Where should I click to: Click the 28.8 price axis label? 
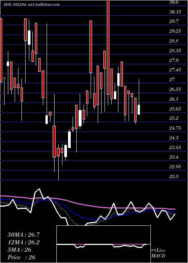click(x=174, y=41)
